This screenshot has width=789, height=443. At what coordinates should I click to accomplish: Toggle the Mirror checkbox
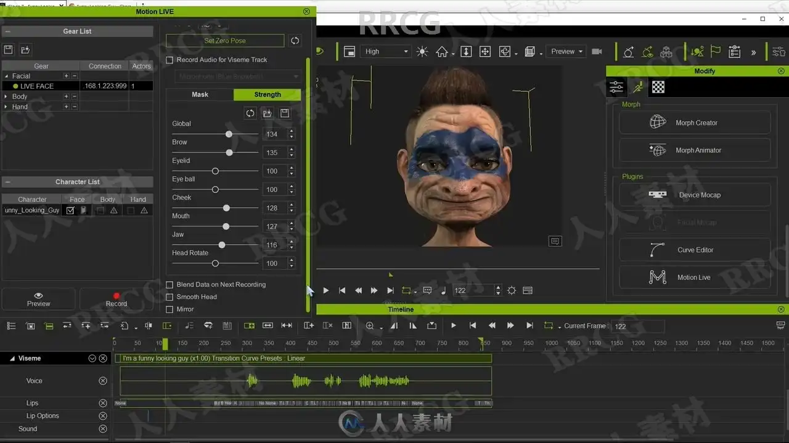(170, 309)
